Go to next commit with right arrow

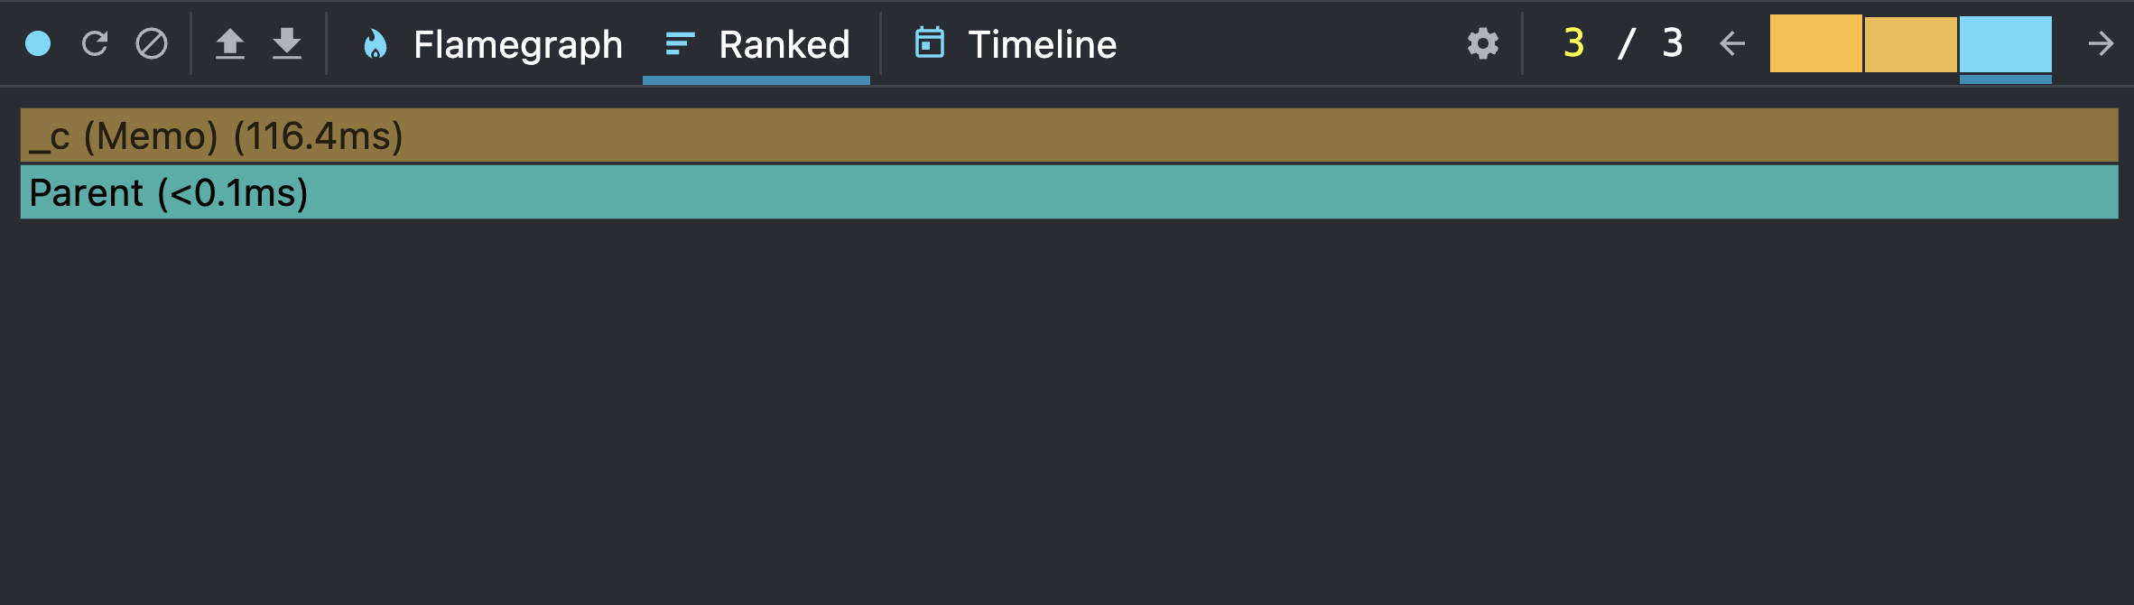[x=2101, y=43]
